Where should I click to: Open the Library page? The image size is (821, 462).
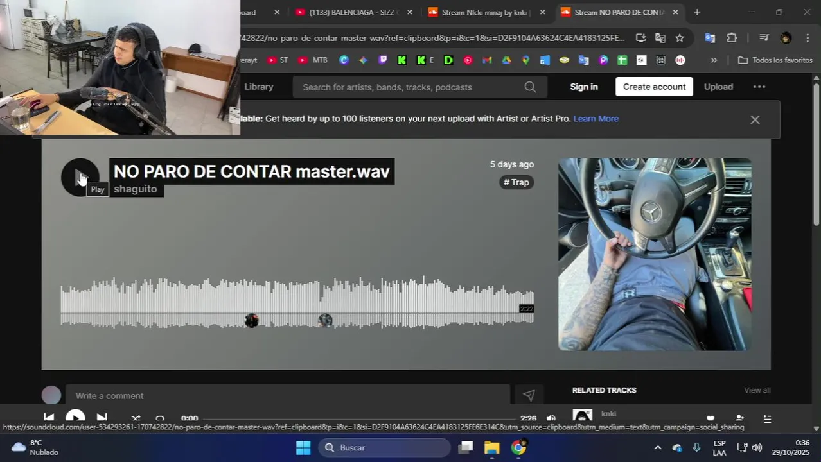(x=259, y=87)
